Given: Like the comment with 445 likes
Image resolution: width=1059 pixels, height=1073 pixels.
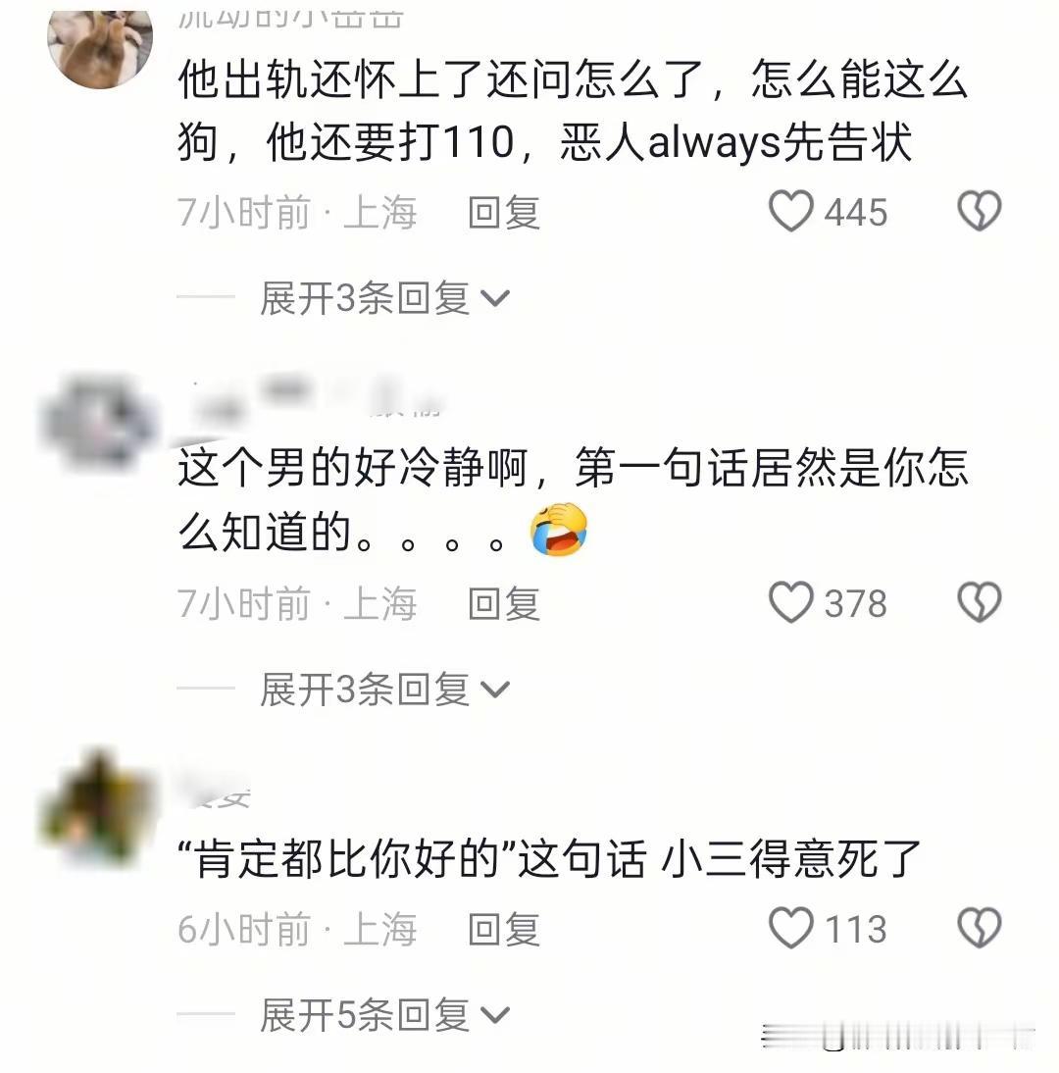Looking at the screenshot, I should pyautogui.click(x=791, y=211).
